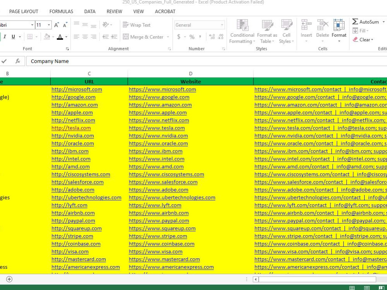Open Merge & Center dropdown arrow

pyautogui.click(x=168, y=37)
